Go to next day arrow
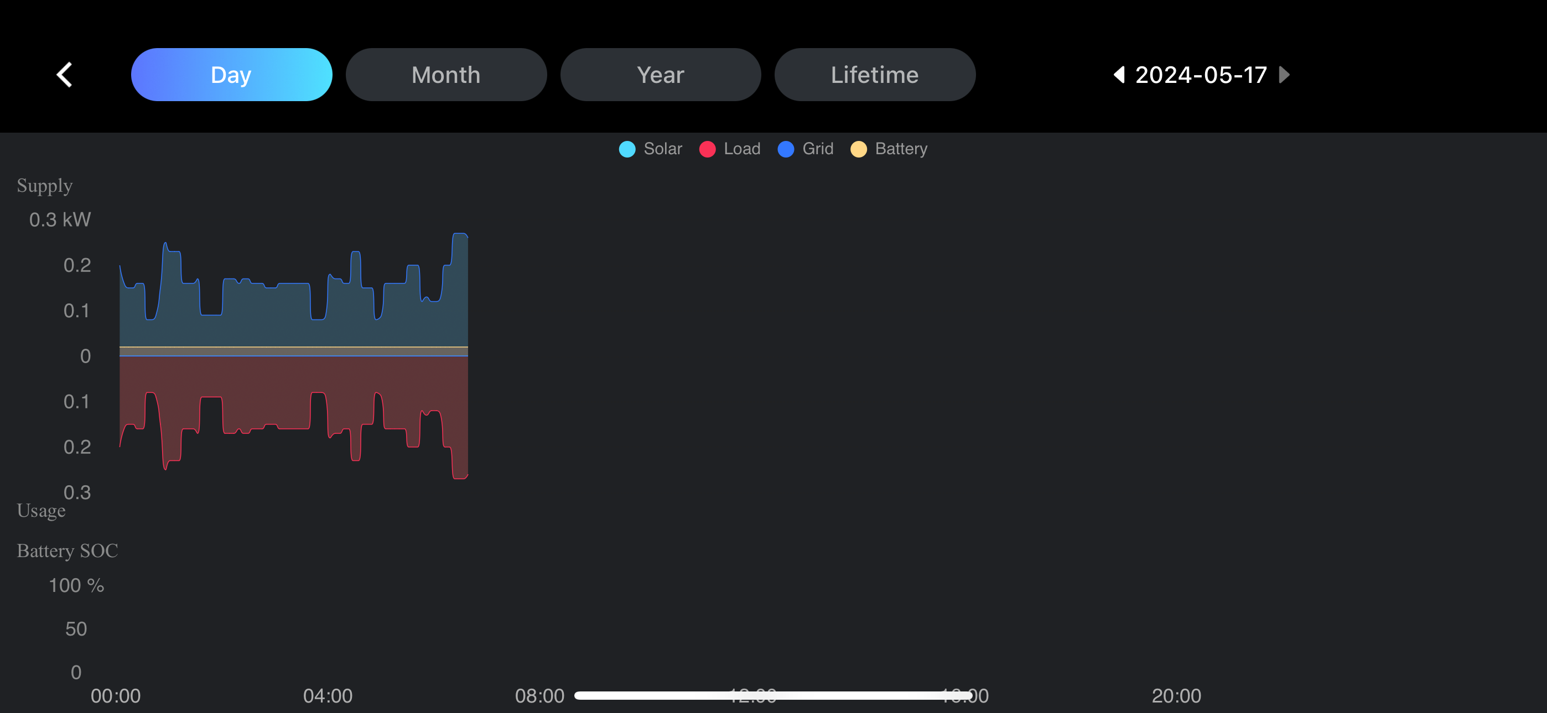1547x713 pixels. click(1284, 75)
